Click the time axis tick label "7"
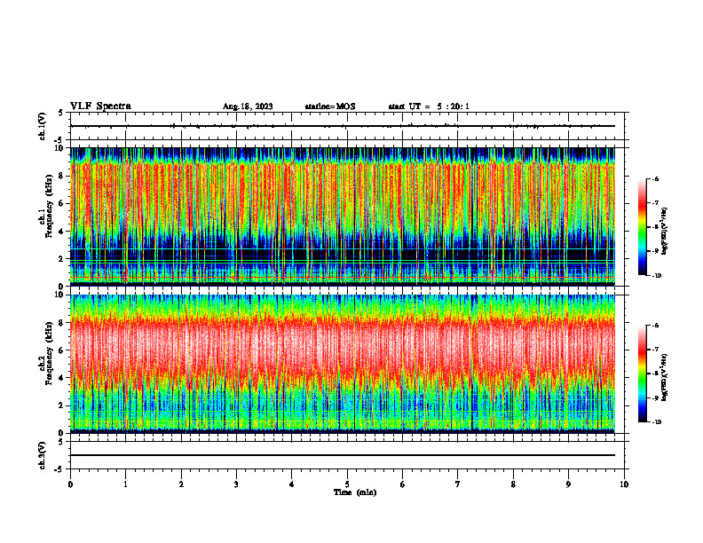The width and height of the screenshot is (703, 543). pos(458,484)
